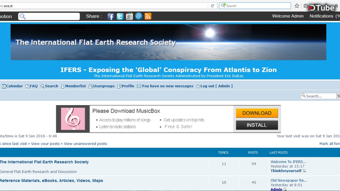Click 'Mark all forums' link
This screenshot has height=191, width=340.
point(329,144)
